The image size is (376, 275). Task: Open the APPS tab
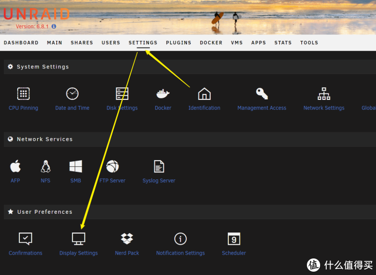point(259,43)
